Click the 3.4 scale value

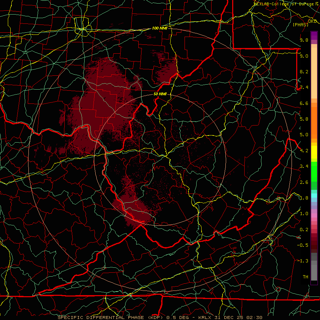[304, 166]
